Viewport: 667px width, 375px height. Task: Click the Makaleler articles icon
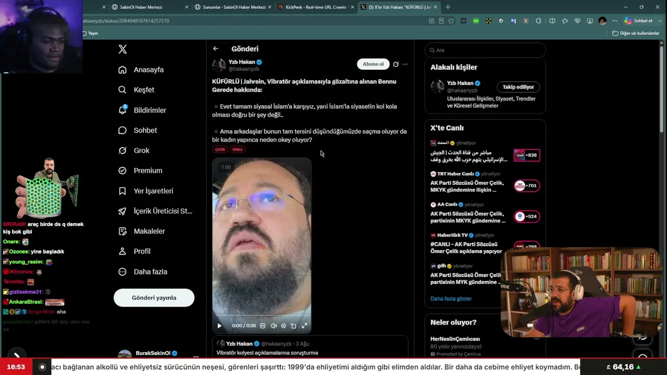122,231
